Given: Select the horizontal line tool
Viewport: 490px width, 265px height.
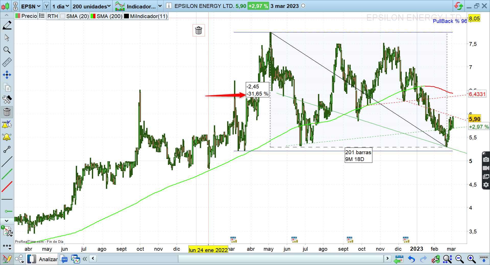Looking at the screenshot, I should [x=7, y=199].
